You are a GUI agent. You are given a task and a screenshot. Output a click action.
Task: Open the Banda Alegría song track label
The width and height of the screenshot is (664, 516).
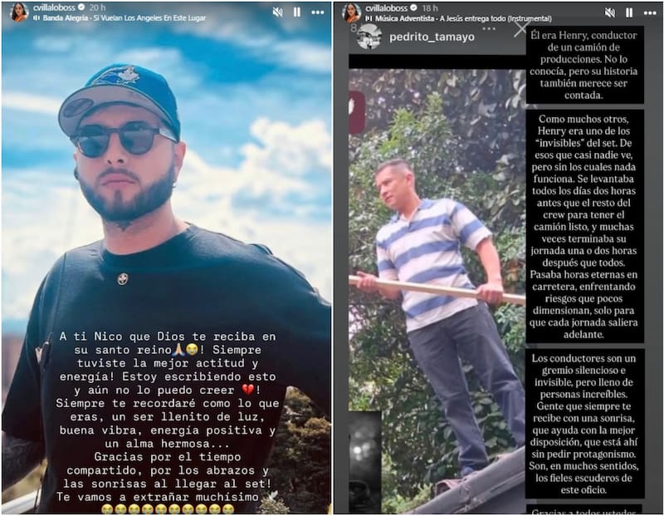(124, 17)
